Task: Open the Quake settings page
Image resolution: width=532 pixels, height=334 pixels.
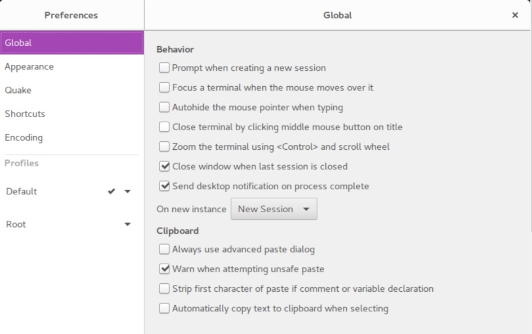Action: point(18,90)
